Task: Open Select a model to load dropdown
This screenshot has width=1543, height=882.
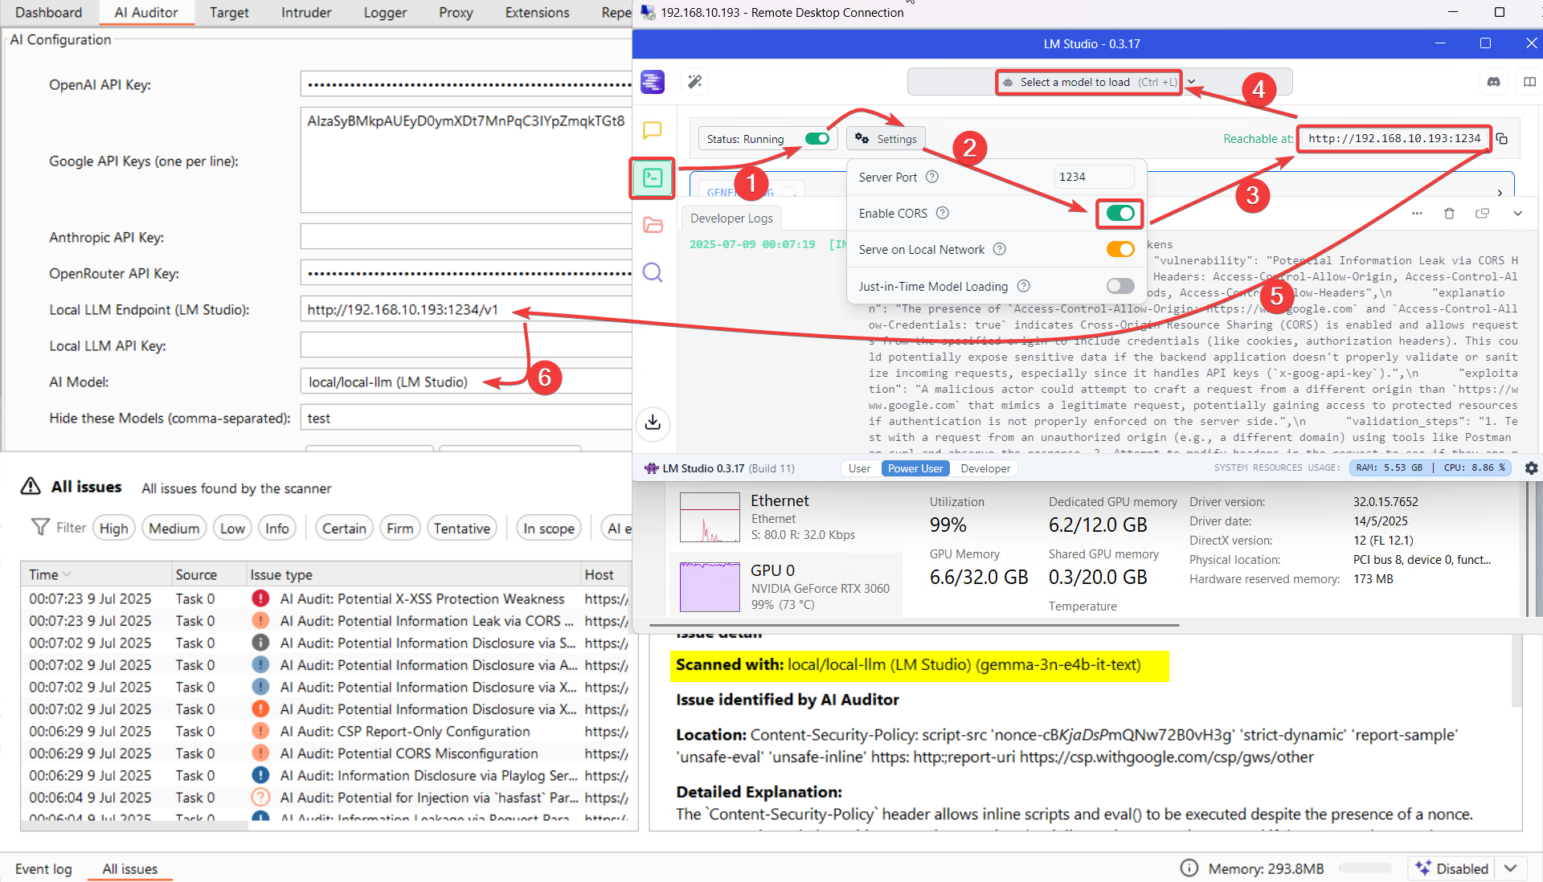Action: point(1089,82)
